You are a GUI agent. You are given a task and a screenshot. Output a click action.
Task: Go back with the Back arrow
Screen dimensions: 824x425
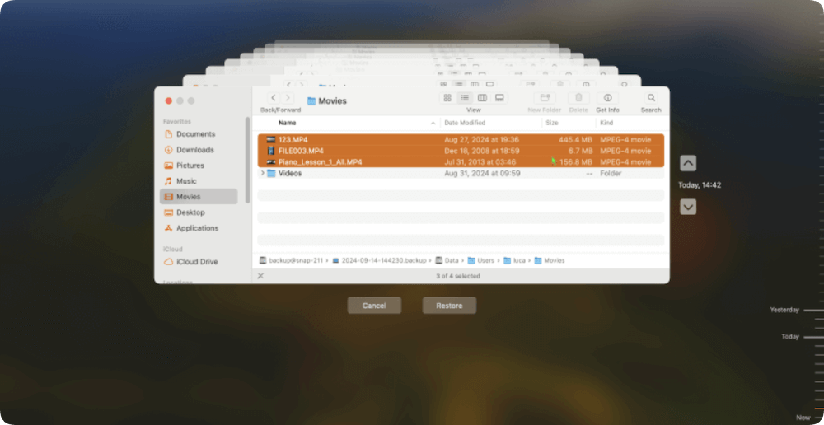pos(274,98)
